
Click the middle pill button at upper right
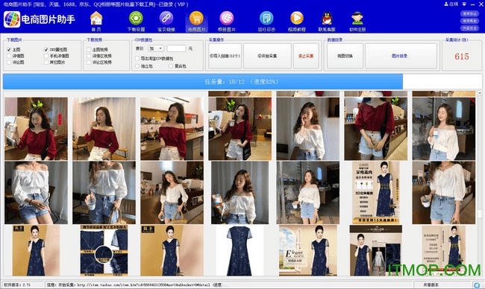469,21
